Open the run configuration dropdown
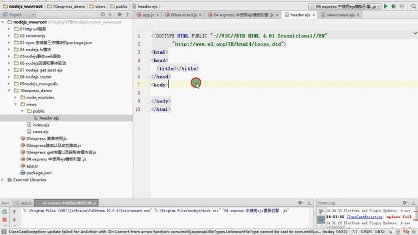Screen dimensions: 418x235 click(345, 6)
